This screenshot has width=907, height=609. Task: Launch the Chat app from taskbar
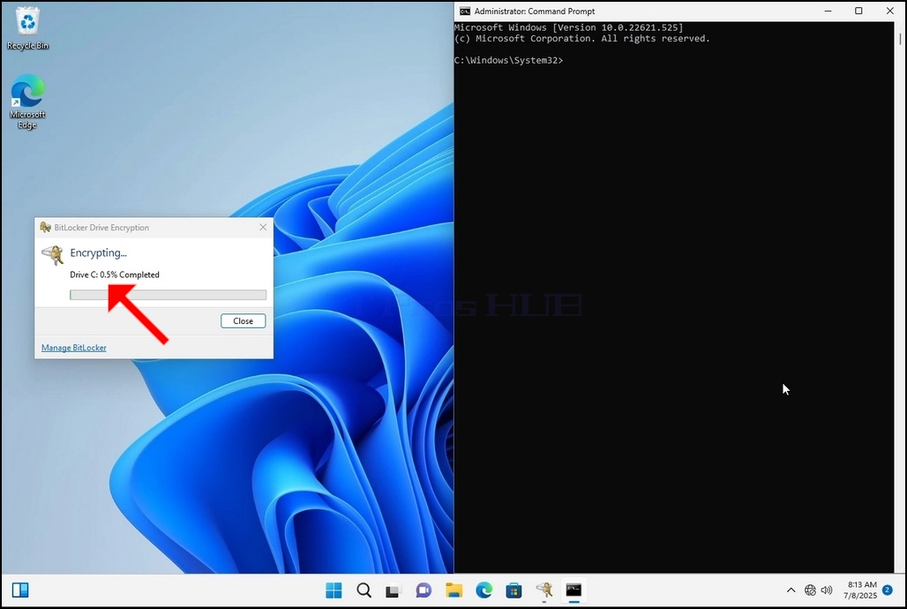[x=424, y=590]
